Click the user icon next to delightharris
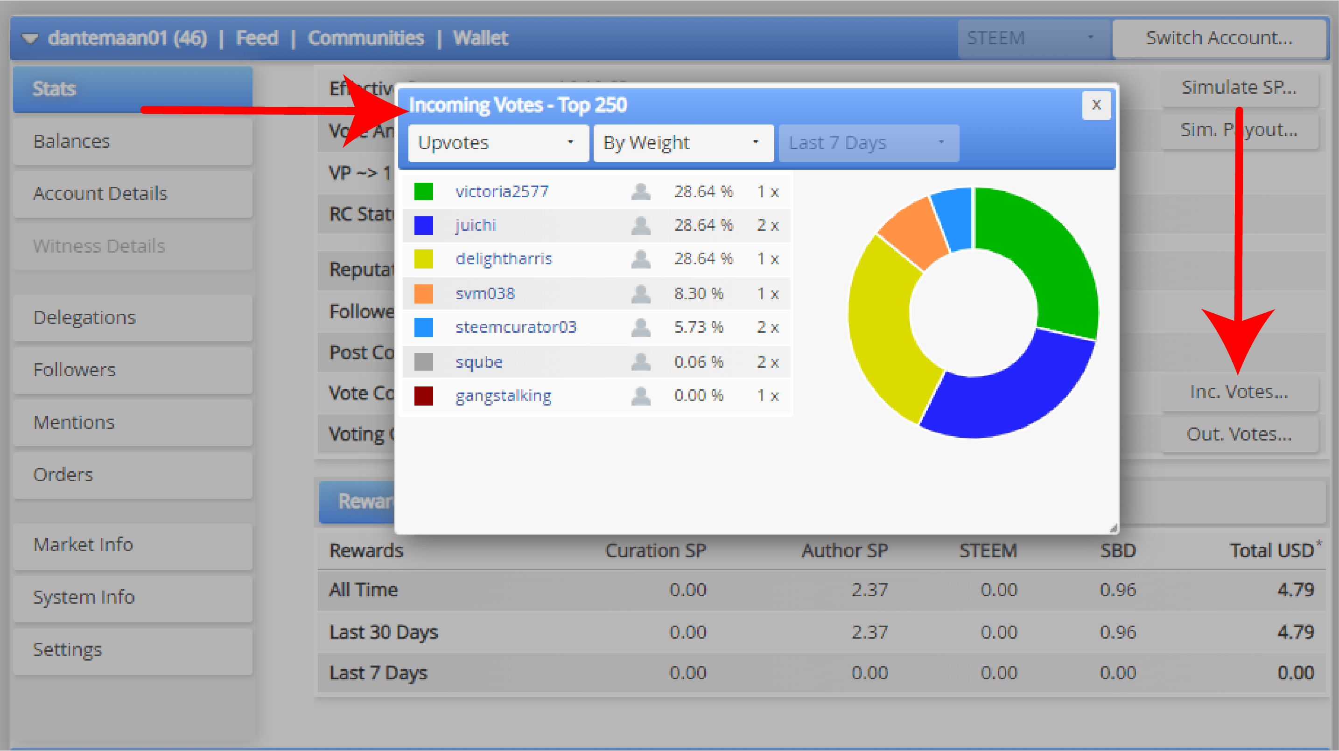This screenshot has height=751, width=1339. tap(640, 259)
